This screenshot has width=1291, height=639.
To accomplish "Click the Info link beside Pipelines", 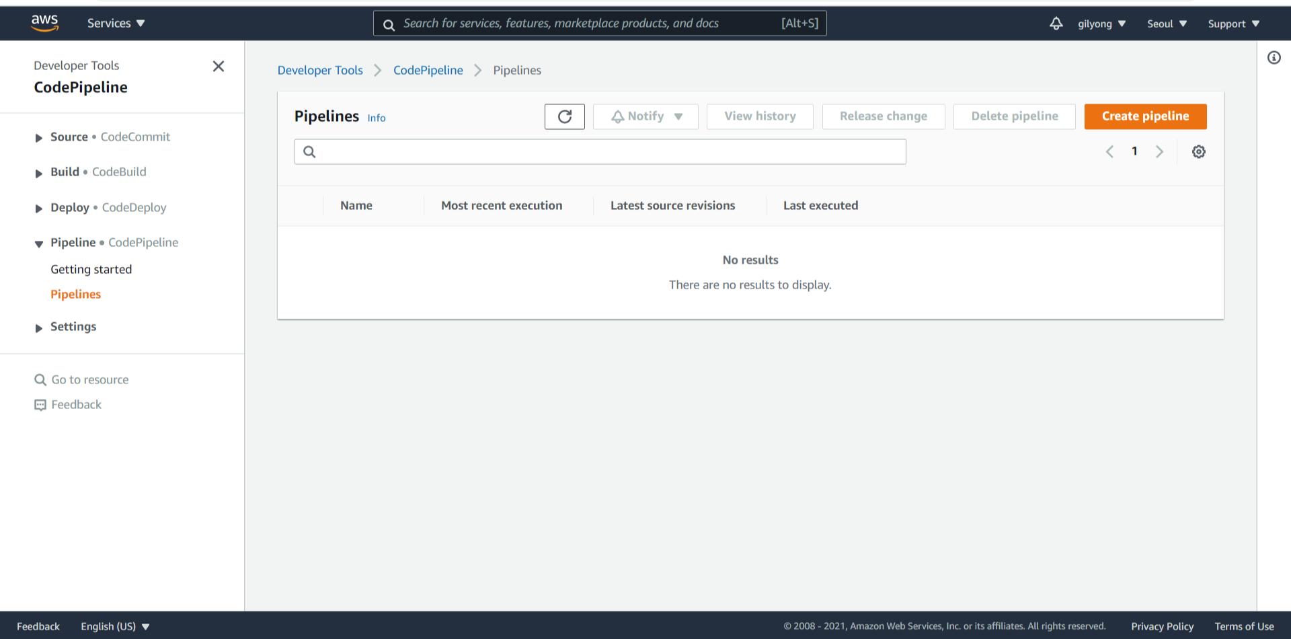I will [377, 118].
